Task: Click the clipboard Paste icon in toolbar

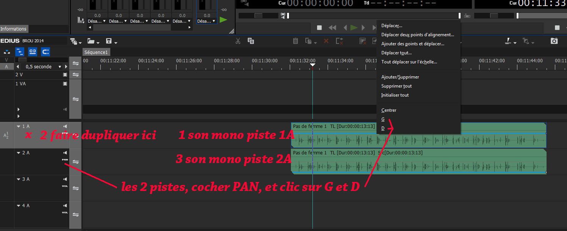Action: pyautogui.click(x=295, y=41)
